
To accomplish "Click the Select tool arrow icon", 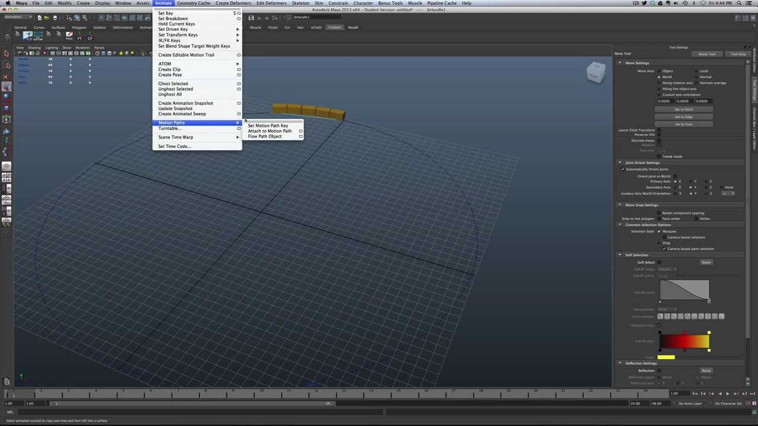I will [x=7, y=54].
